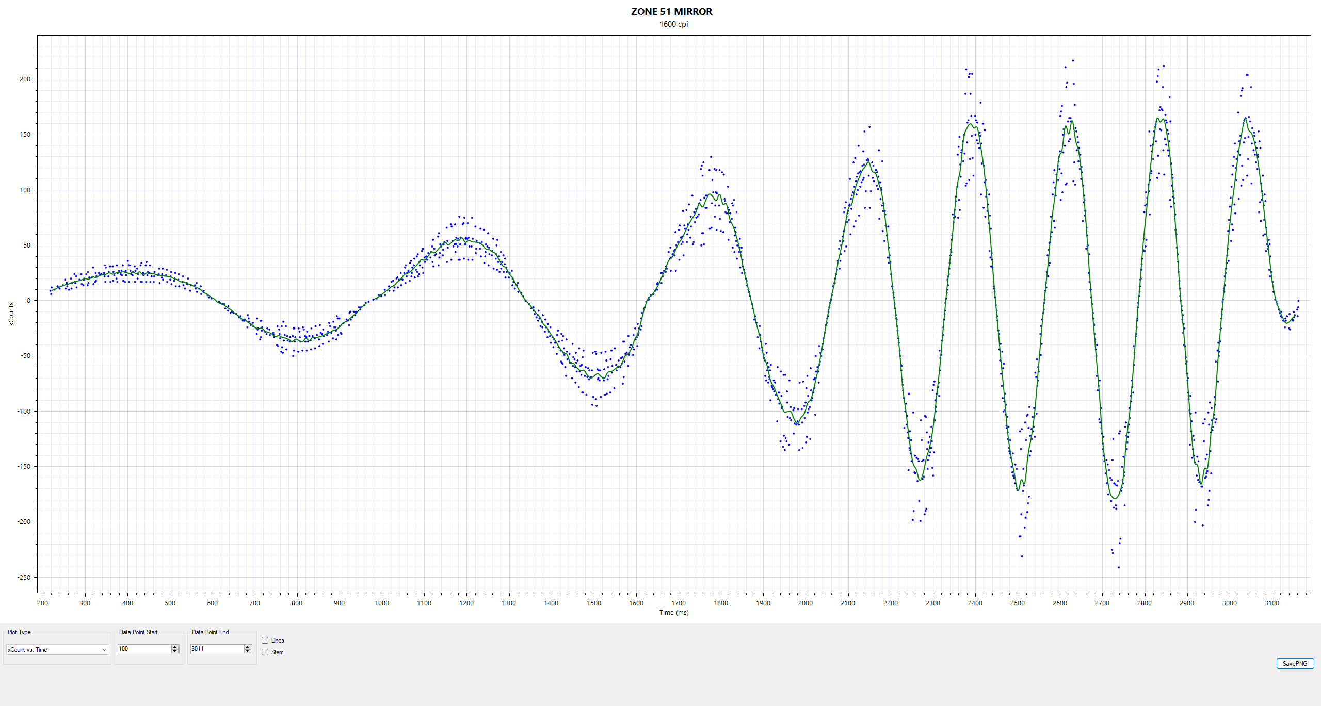Click the 1000 tick on the x-axis
The image size is (1321, 706).
(381, 603)
